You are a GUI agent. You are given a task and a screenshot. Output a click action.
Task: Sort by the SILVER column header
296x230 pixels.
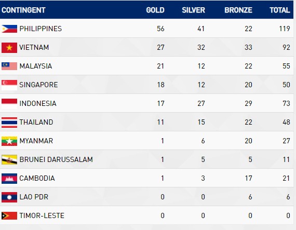coord(193,10)
